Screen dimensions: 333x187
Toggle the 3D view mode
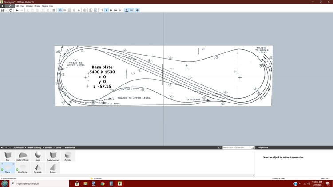coord(60,10)
